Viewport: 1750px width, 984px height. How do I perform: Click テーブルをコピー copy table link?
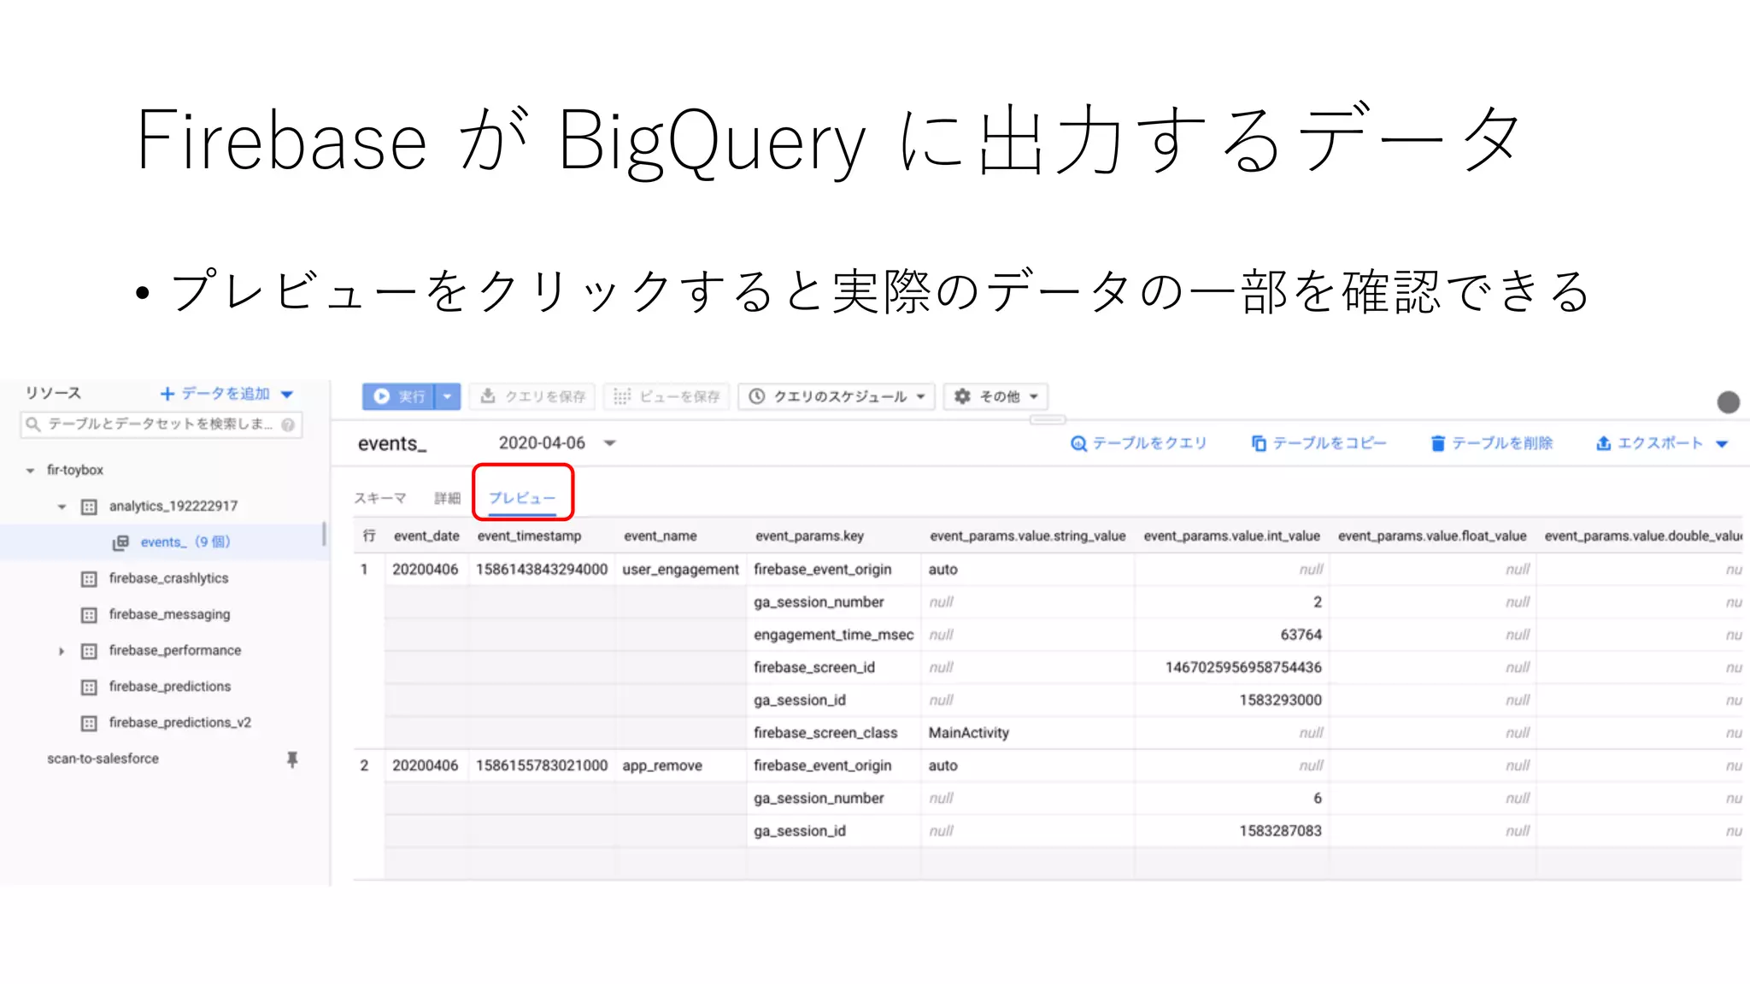(1318, 443)
